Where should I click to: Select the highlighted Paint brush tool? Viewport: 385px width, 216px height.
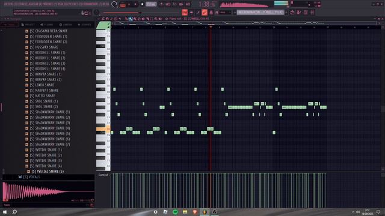click(131, 19)
